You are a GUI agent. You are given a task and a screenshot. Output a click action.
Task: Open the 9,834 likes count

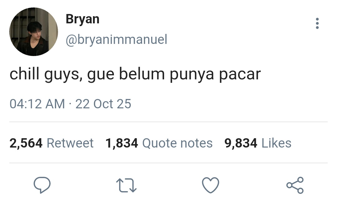pos(241,143)
